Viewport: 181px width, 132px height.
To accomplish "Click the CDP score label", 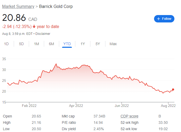I will pyautogui.click(x=129, y=116).
